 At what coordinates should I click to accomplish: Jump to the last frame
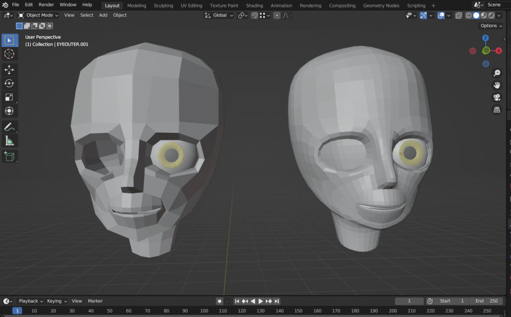click(x=277, y=301)
